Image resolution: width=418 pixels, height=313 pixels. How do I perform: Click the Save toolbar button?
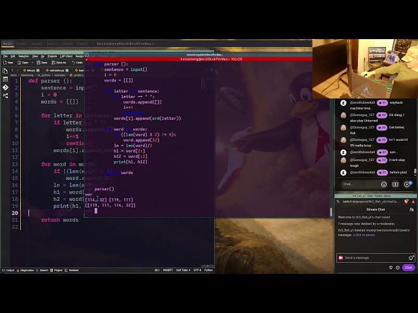pos(42,63)
